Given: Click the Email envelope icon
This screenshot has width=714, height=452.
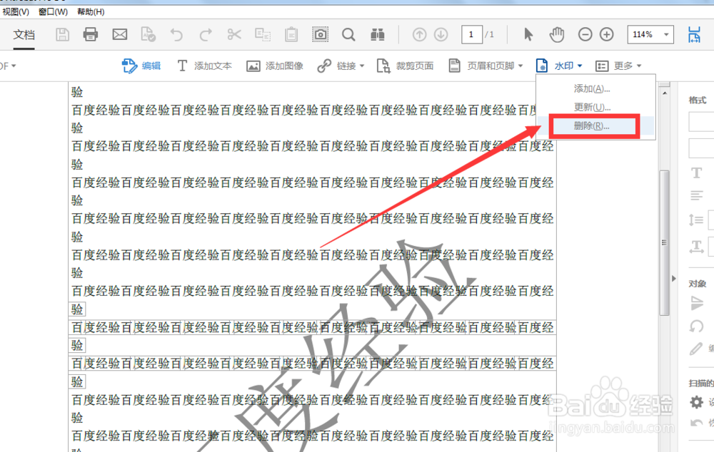Looking at the screenshot, I should coord(120,34).
